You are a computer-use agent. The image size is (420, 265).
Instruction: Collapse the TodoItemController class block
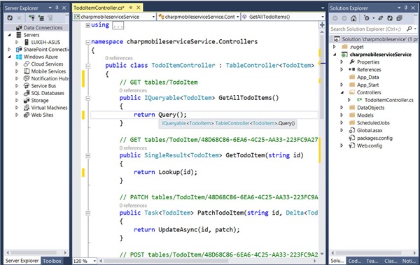click(87, 66)
